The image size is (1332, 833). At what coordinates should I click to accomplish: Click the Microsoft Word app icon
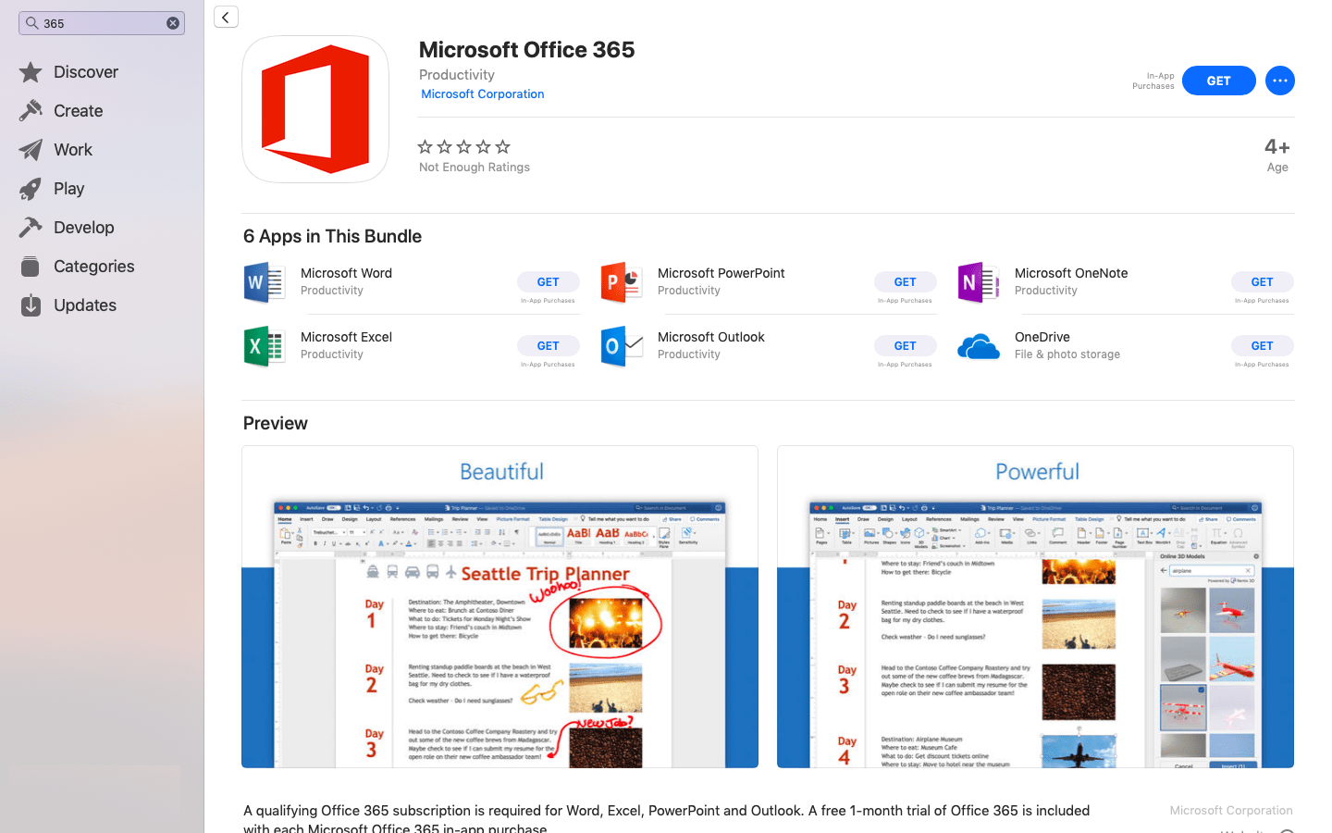click(x=265, y=282)
